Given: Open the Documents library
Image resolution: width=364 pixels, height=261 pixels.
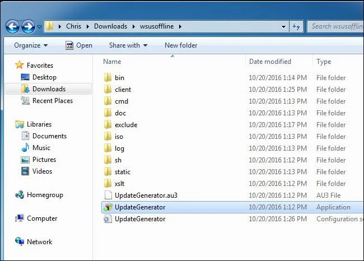Looking at the screenshot, I should 49,136.
